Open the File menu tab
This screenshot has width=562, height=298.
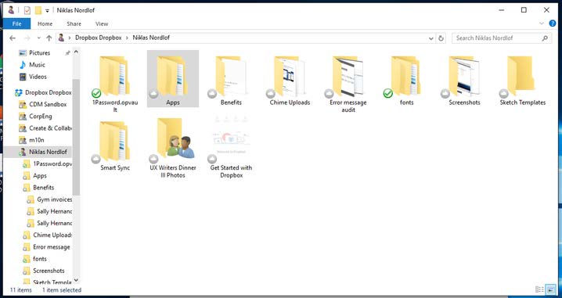point(17,23)
